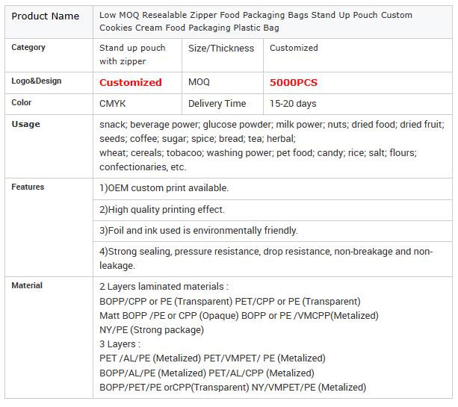Image resolution: width=458 pixels, height=407 pixels.
Task: Click the red 5000PCS value
Action: coord(294,83)
